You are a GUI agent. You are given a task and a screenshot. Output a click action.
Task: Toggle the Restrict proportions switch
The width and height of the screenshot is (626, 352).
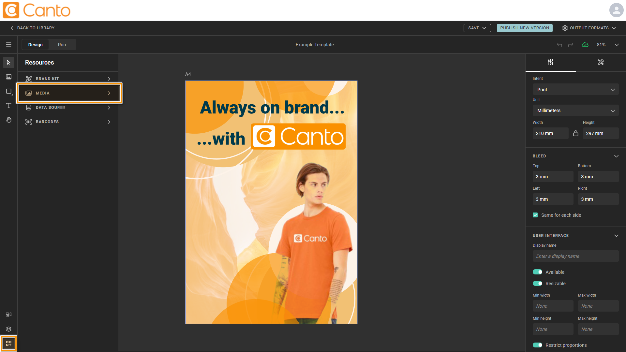click(x=538, y=345)
